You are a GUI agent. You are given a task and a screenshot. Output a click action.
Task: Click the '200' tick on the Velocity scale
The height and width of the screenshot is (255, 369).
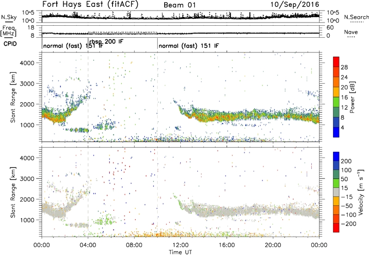pos(346,161)
